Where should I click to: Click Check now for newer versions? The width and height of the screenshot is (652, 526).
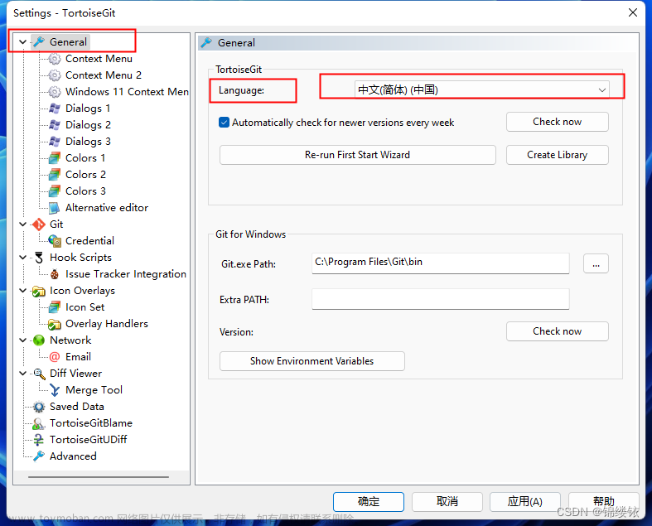point(558,122)
